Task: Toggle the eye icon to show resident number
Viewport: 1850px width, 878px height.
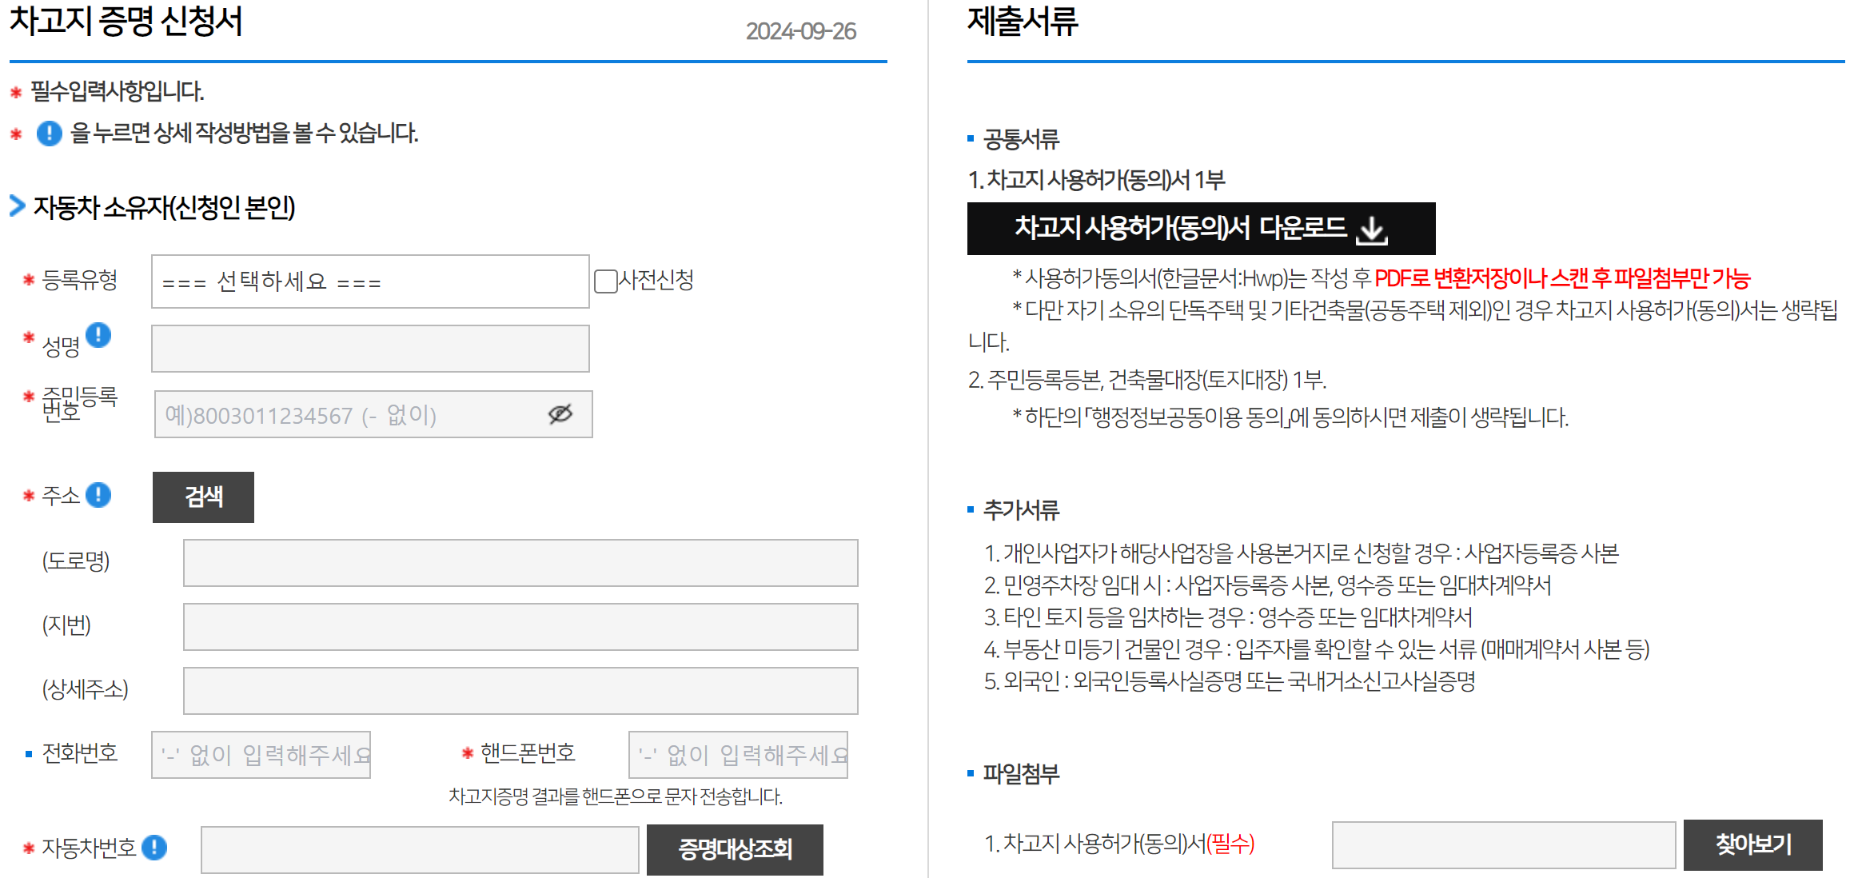Action: click(x=560, y=414)
